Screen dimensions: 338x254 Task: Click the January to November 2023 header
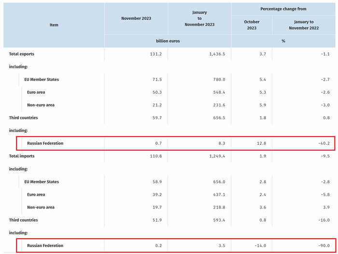[199, 18]
